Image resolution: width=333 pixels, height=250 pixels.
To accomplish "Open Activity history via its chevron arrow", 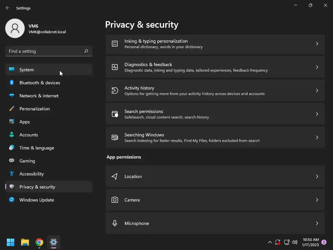I will coord(317,90).
